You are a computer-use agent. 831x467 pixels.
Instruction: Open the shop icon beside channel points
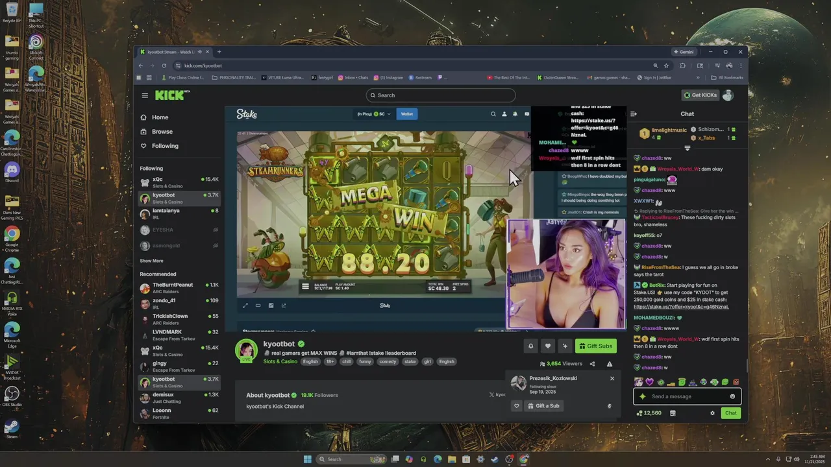(x=673, y=413)
